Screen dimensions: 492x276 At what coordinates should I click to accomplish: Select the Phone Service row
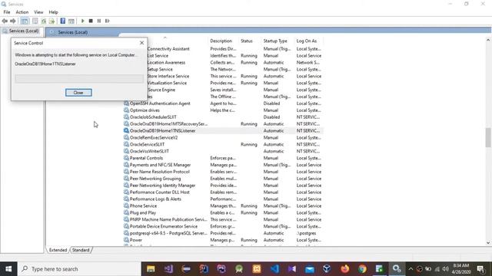(x=223, y=206)
